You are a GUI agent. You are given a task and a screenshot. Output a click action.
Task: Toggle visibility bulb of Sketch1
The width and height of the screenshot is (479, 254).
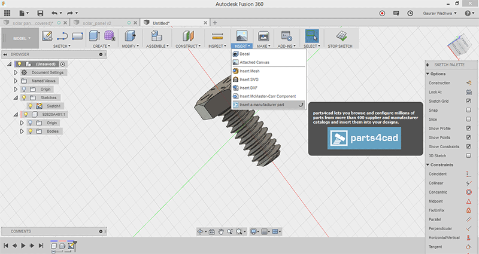tap(31, 106)
